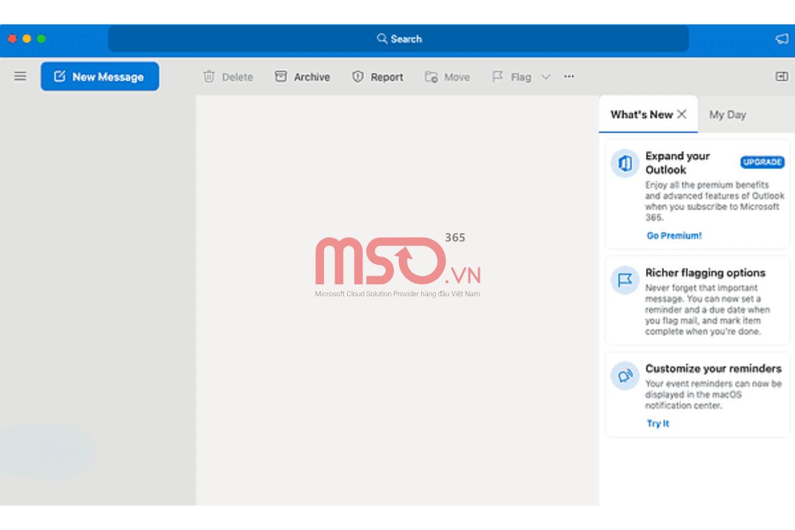
Task: Click inside the Search field
Action: click(398, 39)
